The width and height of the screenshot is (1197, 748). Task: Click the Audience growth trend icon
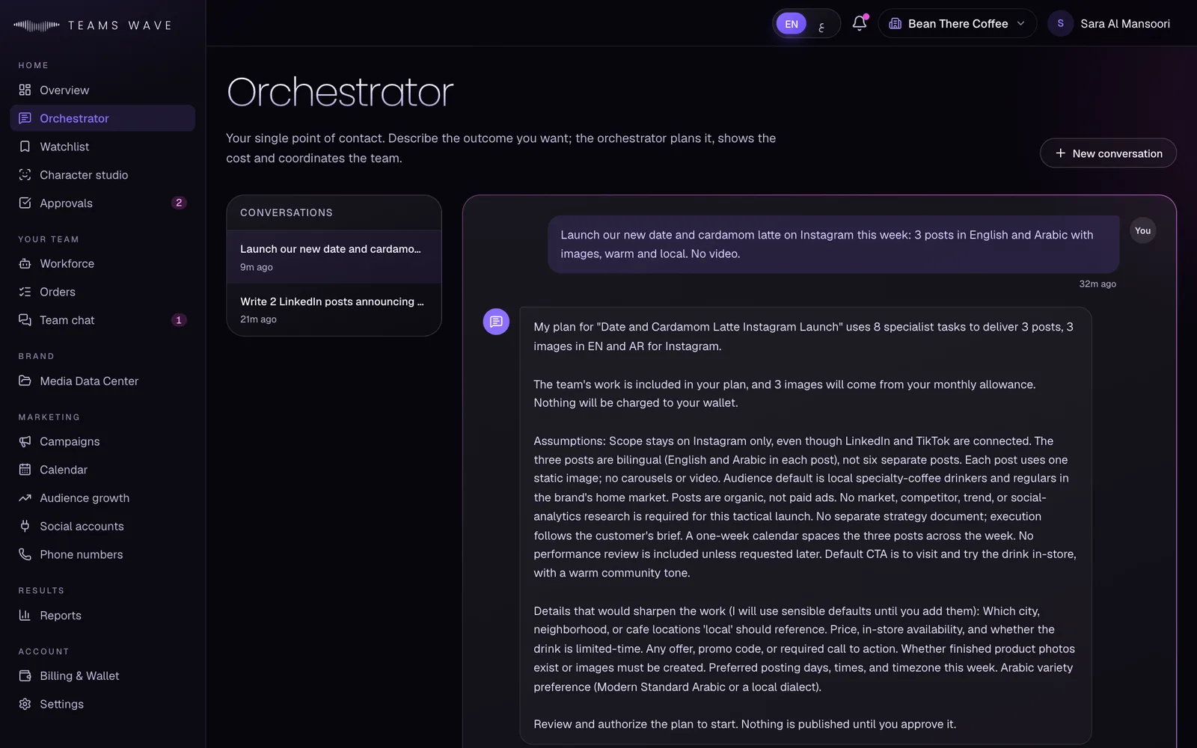pos(25,497)
